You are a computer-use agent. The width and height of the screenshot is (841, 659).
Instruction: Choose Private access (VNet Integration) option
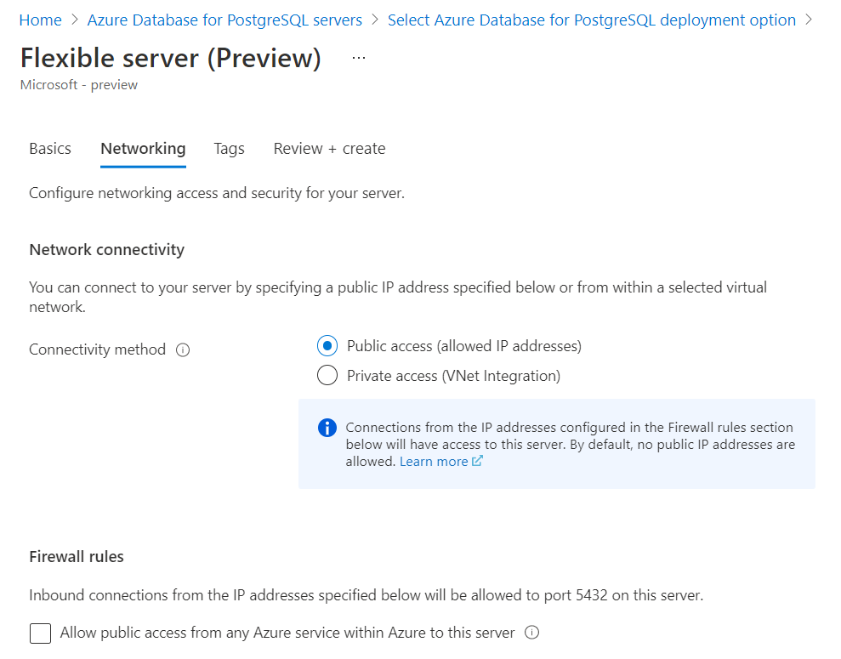point(327,375)
